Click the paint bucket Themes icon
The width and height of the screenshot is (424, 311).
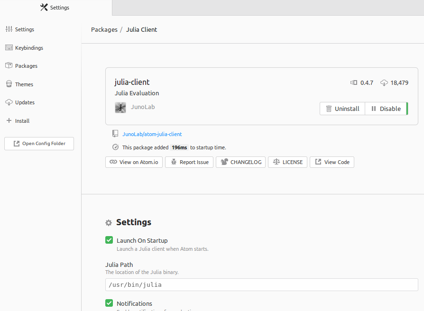(9, 84)
